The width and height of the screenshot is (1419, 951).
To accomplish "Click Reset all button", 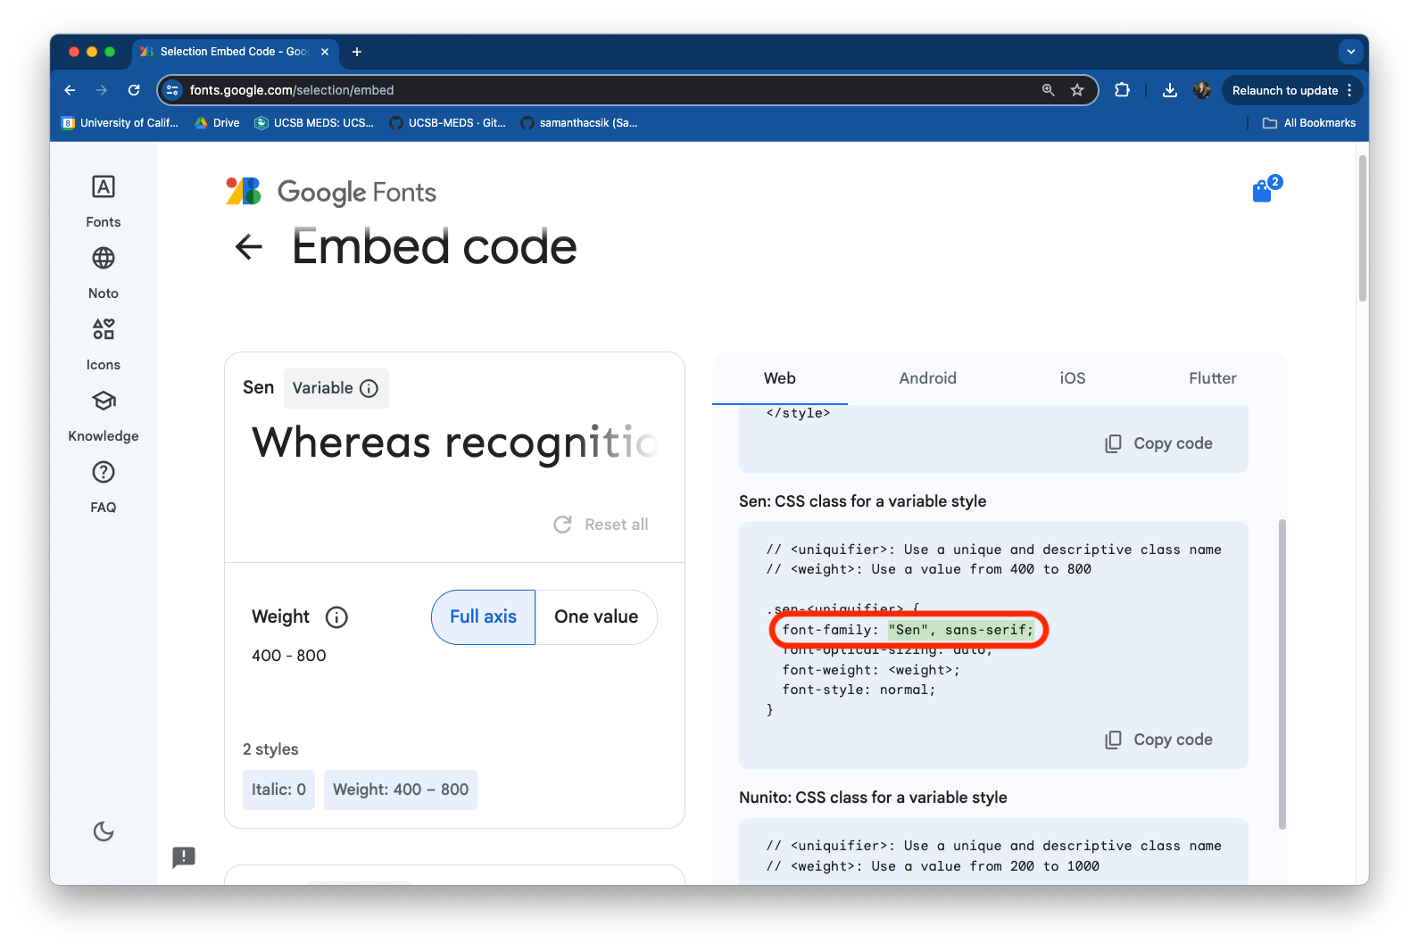I will [x=602, y=525].
